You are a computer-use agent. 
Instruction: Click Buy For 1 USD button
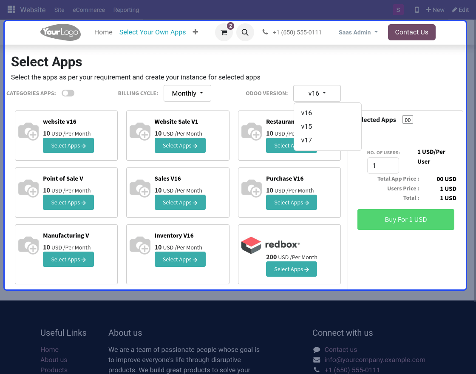405,219
